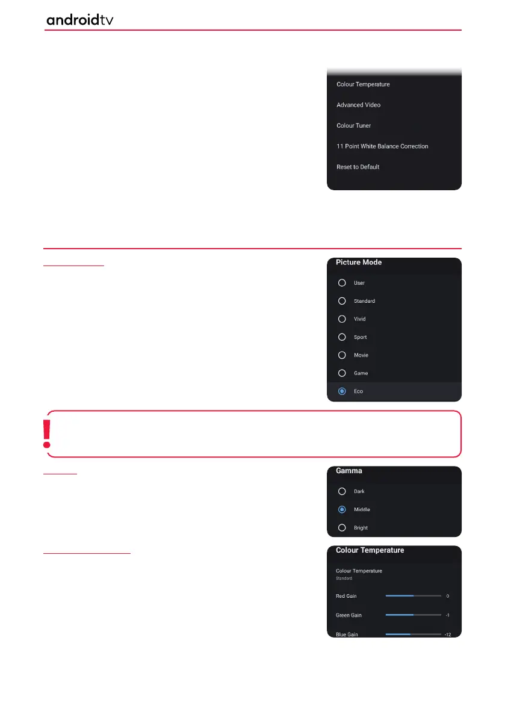Choose Game picture mode
505x717 pixels.
tap(342, 373)
